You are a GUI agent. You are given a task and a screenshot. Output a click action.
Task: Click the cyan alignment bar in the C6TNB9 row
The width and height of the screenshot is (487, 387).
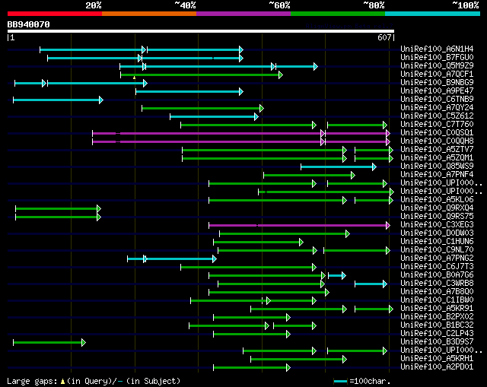58,100
